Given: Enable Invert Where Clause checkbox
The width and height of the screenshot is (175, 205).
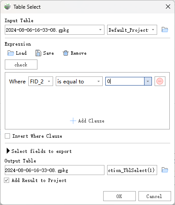Looking at the screenshot, I should [x=7, y=136].
